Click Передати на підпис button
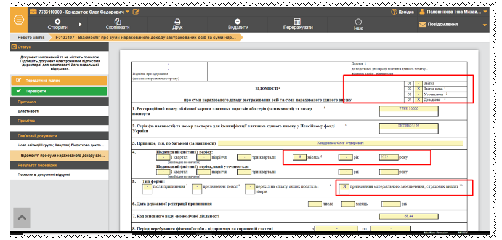Screen dimensions: 502x240 (59, 81)
